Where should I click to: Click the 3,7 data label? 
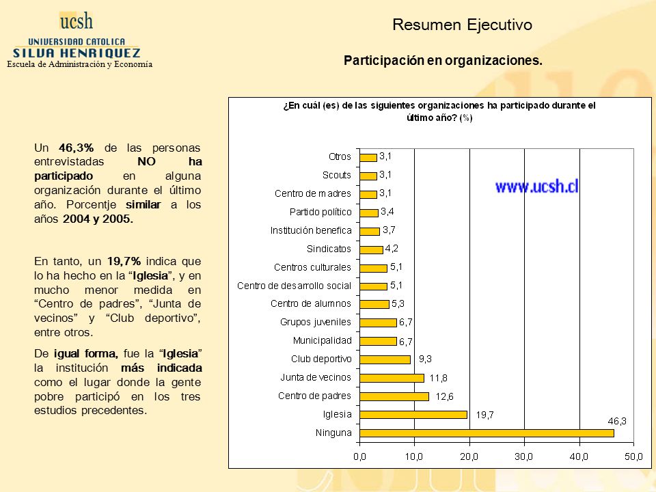tap(389, 230)
